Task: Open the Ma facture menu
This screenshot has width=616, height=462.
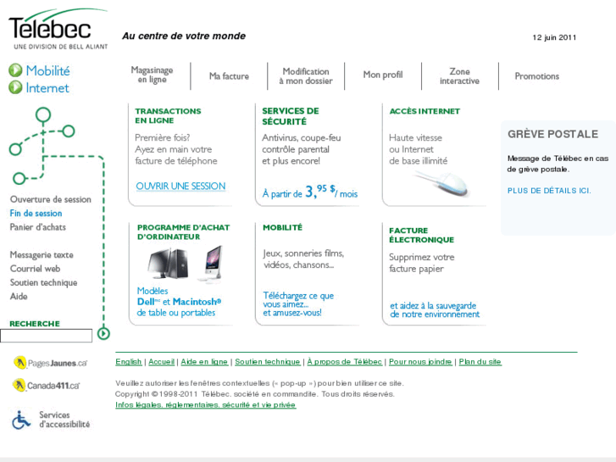Action: click(x=229, y=76)
